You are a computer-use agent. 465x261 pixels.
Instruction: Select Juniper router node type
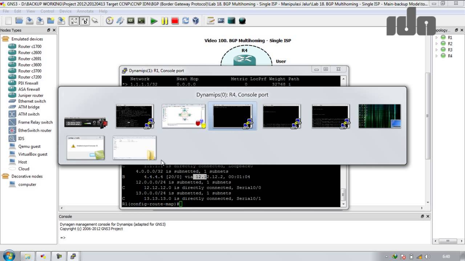coord(31,96)
